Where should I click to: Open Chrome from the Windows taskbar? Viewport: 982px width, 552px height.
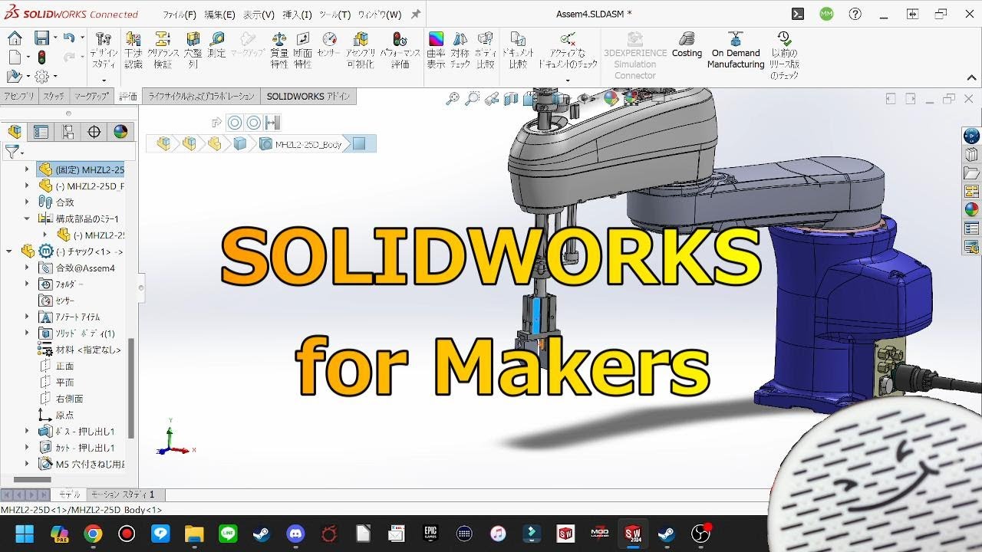(93, 534)
